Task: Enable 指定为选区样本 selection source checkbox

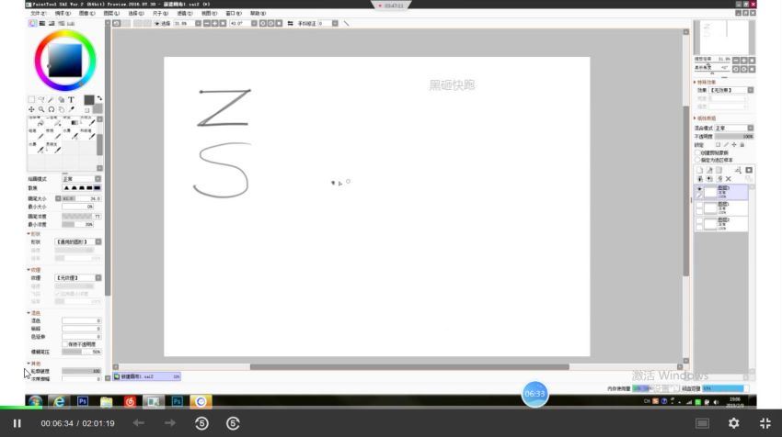Action: [698, 160]
